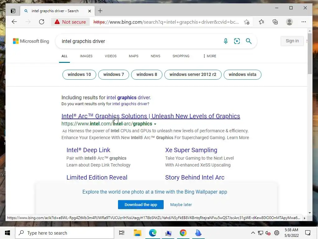
Task: Switch to the IMAGES tab
Action: [x=86, y=56]
